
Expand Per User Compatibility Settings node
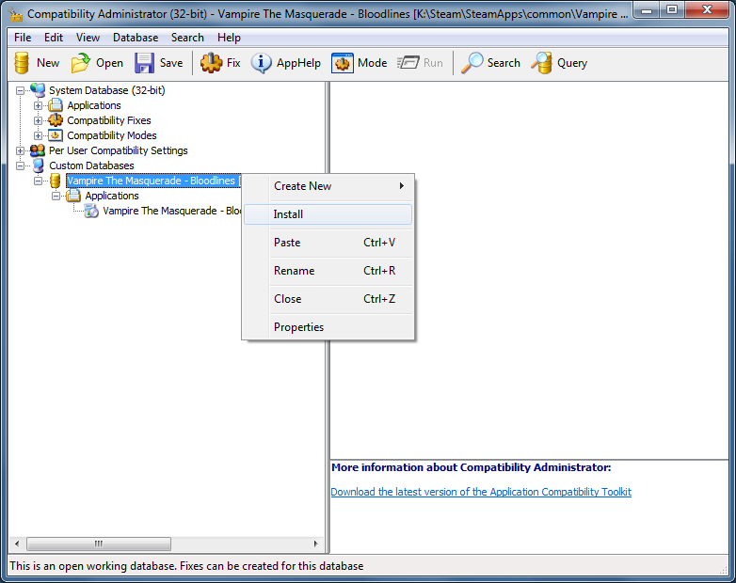coord(20,150)
